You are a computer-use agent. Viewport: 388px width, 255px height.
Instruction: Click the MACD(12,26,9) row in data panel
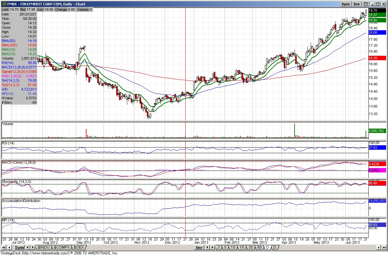coord(19,67)
